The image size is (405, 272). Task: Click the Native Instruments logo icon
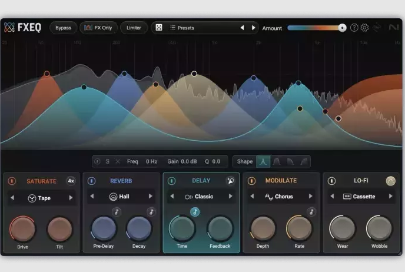pyautogui.click(x=394, y=28)
